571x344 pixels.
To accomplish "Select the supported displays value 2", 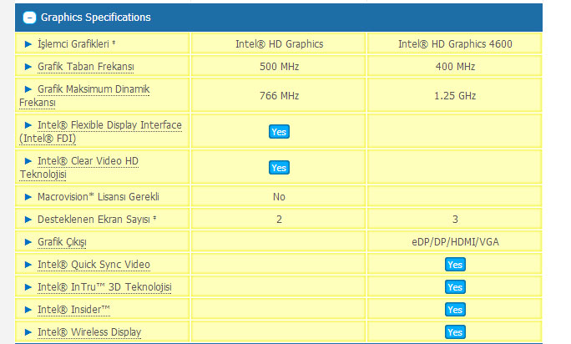I will tap(279, 220).
